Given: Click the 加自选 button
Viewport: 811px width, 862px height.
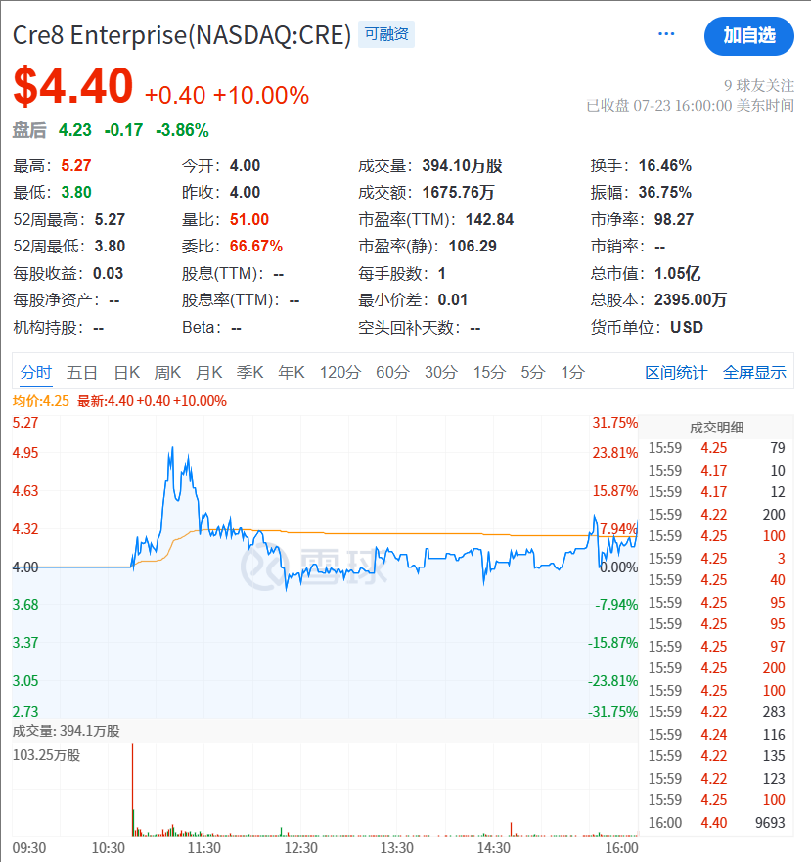Looking at the screenshot, I should 748,36.
